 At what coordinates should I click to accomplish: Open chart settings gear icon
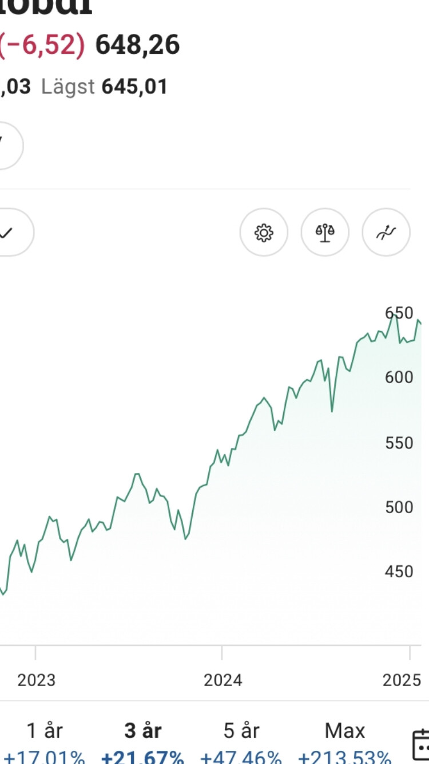(x=264, y=233)
